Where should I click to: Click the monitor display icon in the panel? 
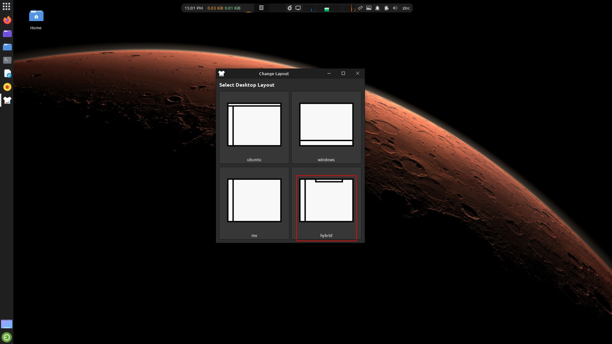[x=298, y=8]
